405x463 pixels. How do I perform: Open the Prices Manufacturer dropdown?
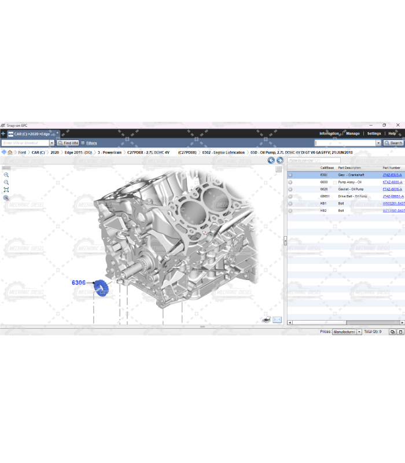tap(359, 332)
